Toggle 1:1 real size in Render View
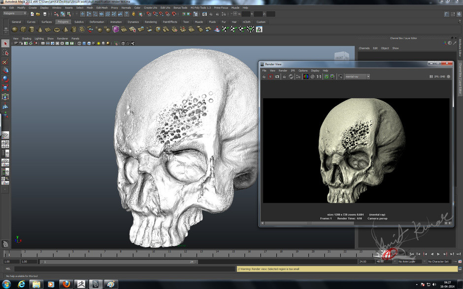This screenshot has height=289, width=463. click(319, 77)
